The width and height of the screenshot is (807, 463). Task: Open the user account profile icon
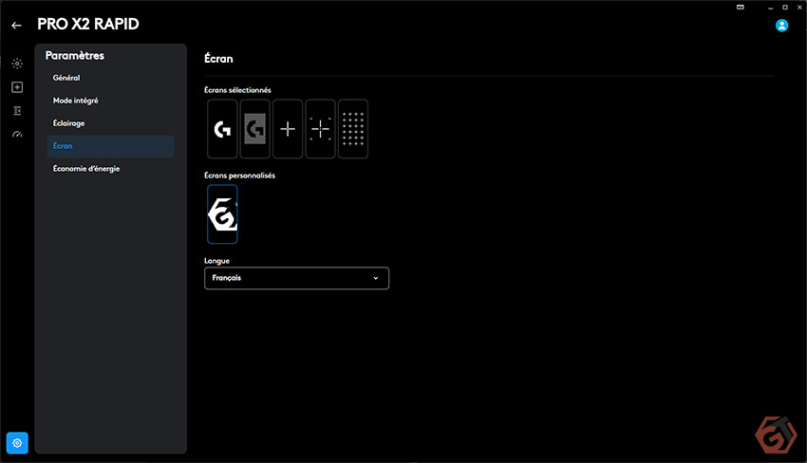pos(781,26)
